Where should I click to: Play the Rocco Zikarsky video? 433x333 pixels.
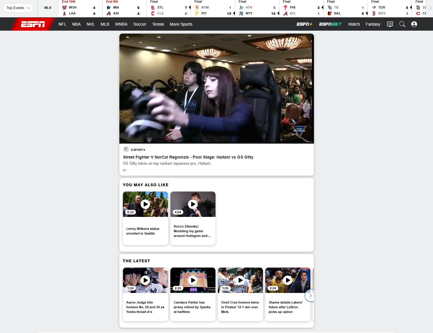[x=193, y=204]
